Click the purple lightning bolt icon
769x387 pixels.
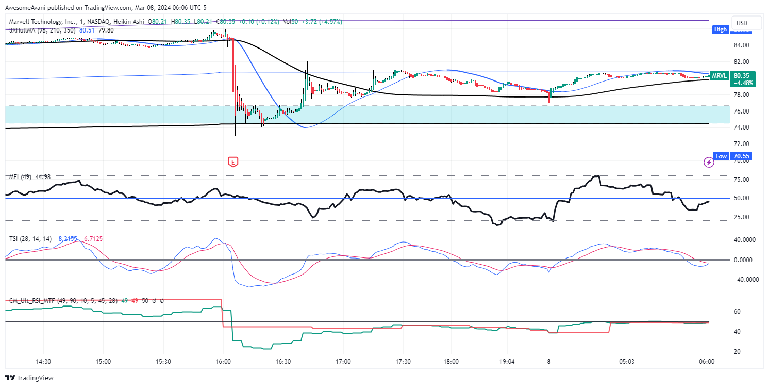click(x=709, y=163)
